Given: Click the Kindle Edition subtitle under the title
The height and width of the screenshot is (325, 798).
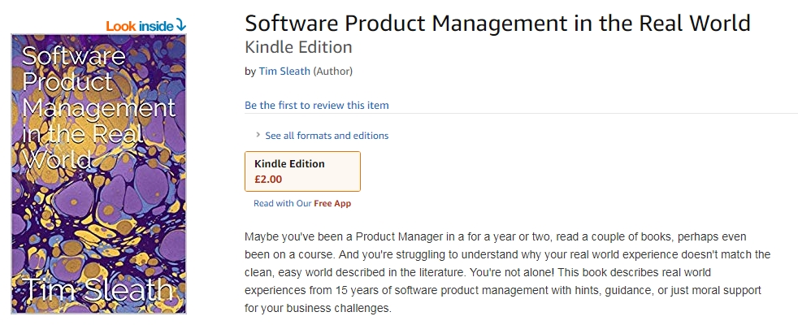Looking at the screenshot, I should click(298, 47).
